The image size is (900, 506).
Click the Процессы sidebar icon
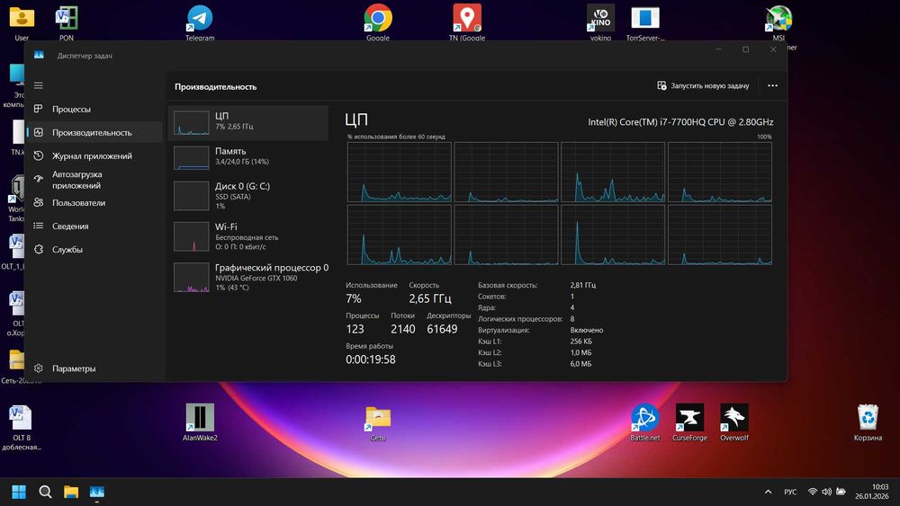tap(39, 109)
